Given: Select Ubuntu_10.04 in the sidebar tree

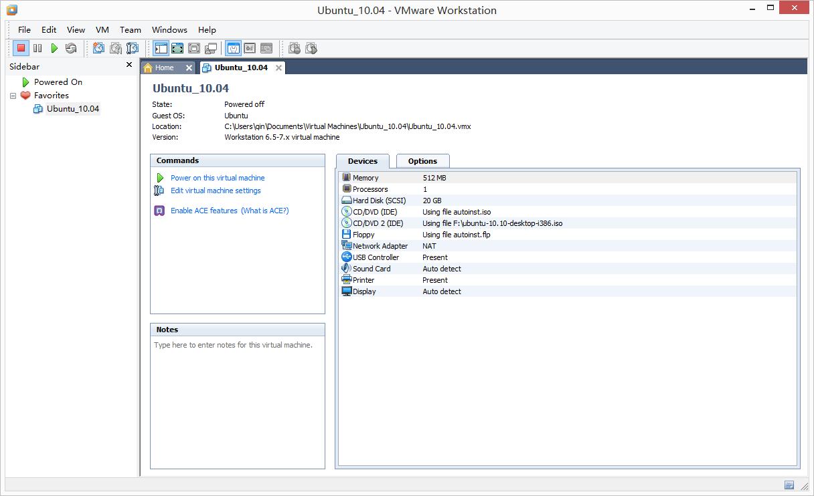Looking at the screenshot, I should 72,108.
